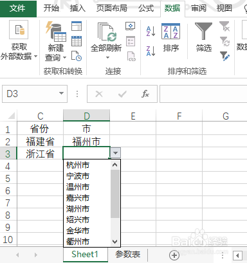The image size is (247, 263).
Task: Click the From Table icon
Action: click(x=77, y=41)
